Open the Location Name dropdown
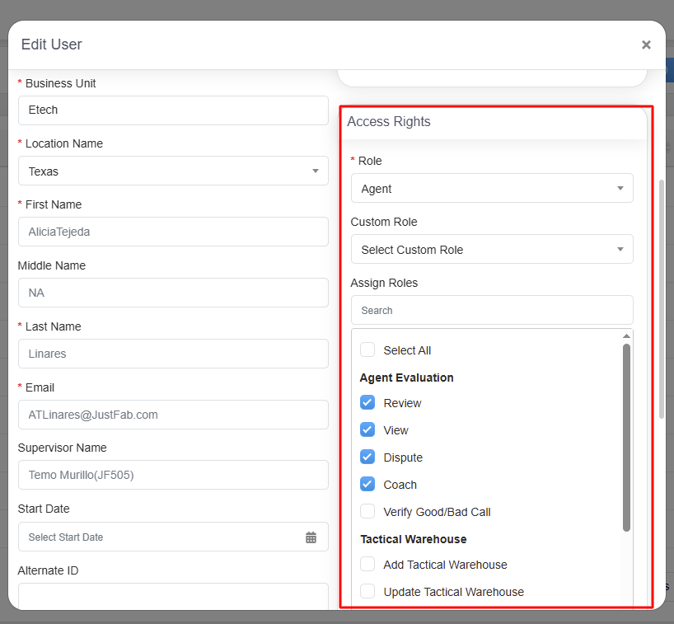This screenshot has height=624, width=674. pyautogui.click(x=173, y=171)
